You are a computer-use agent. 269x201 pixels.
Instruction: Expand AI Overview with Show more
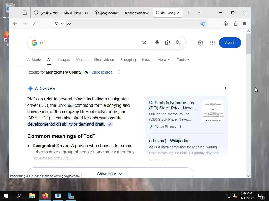[x=110, y=174]
